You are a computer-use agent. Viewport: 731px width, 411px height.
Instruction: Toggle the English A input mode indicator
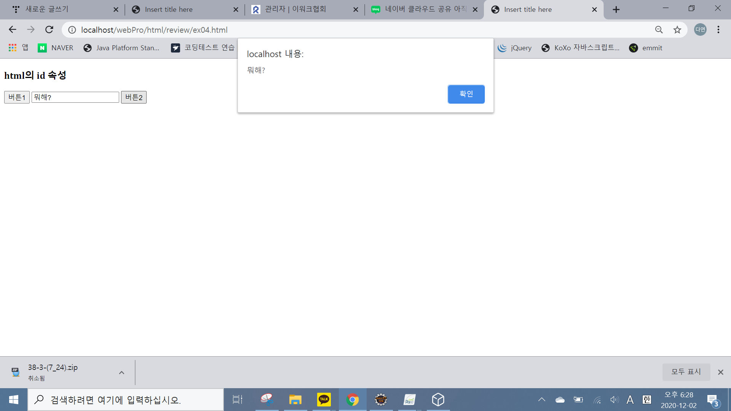[x=630, y=400]
